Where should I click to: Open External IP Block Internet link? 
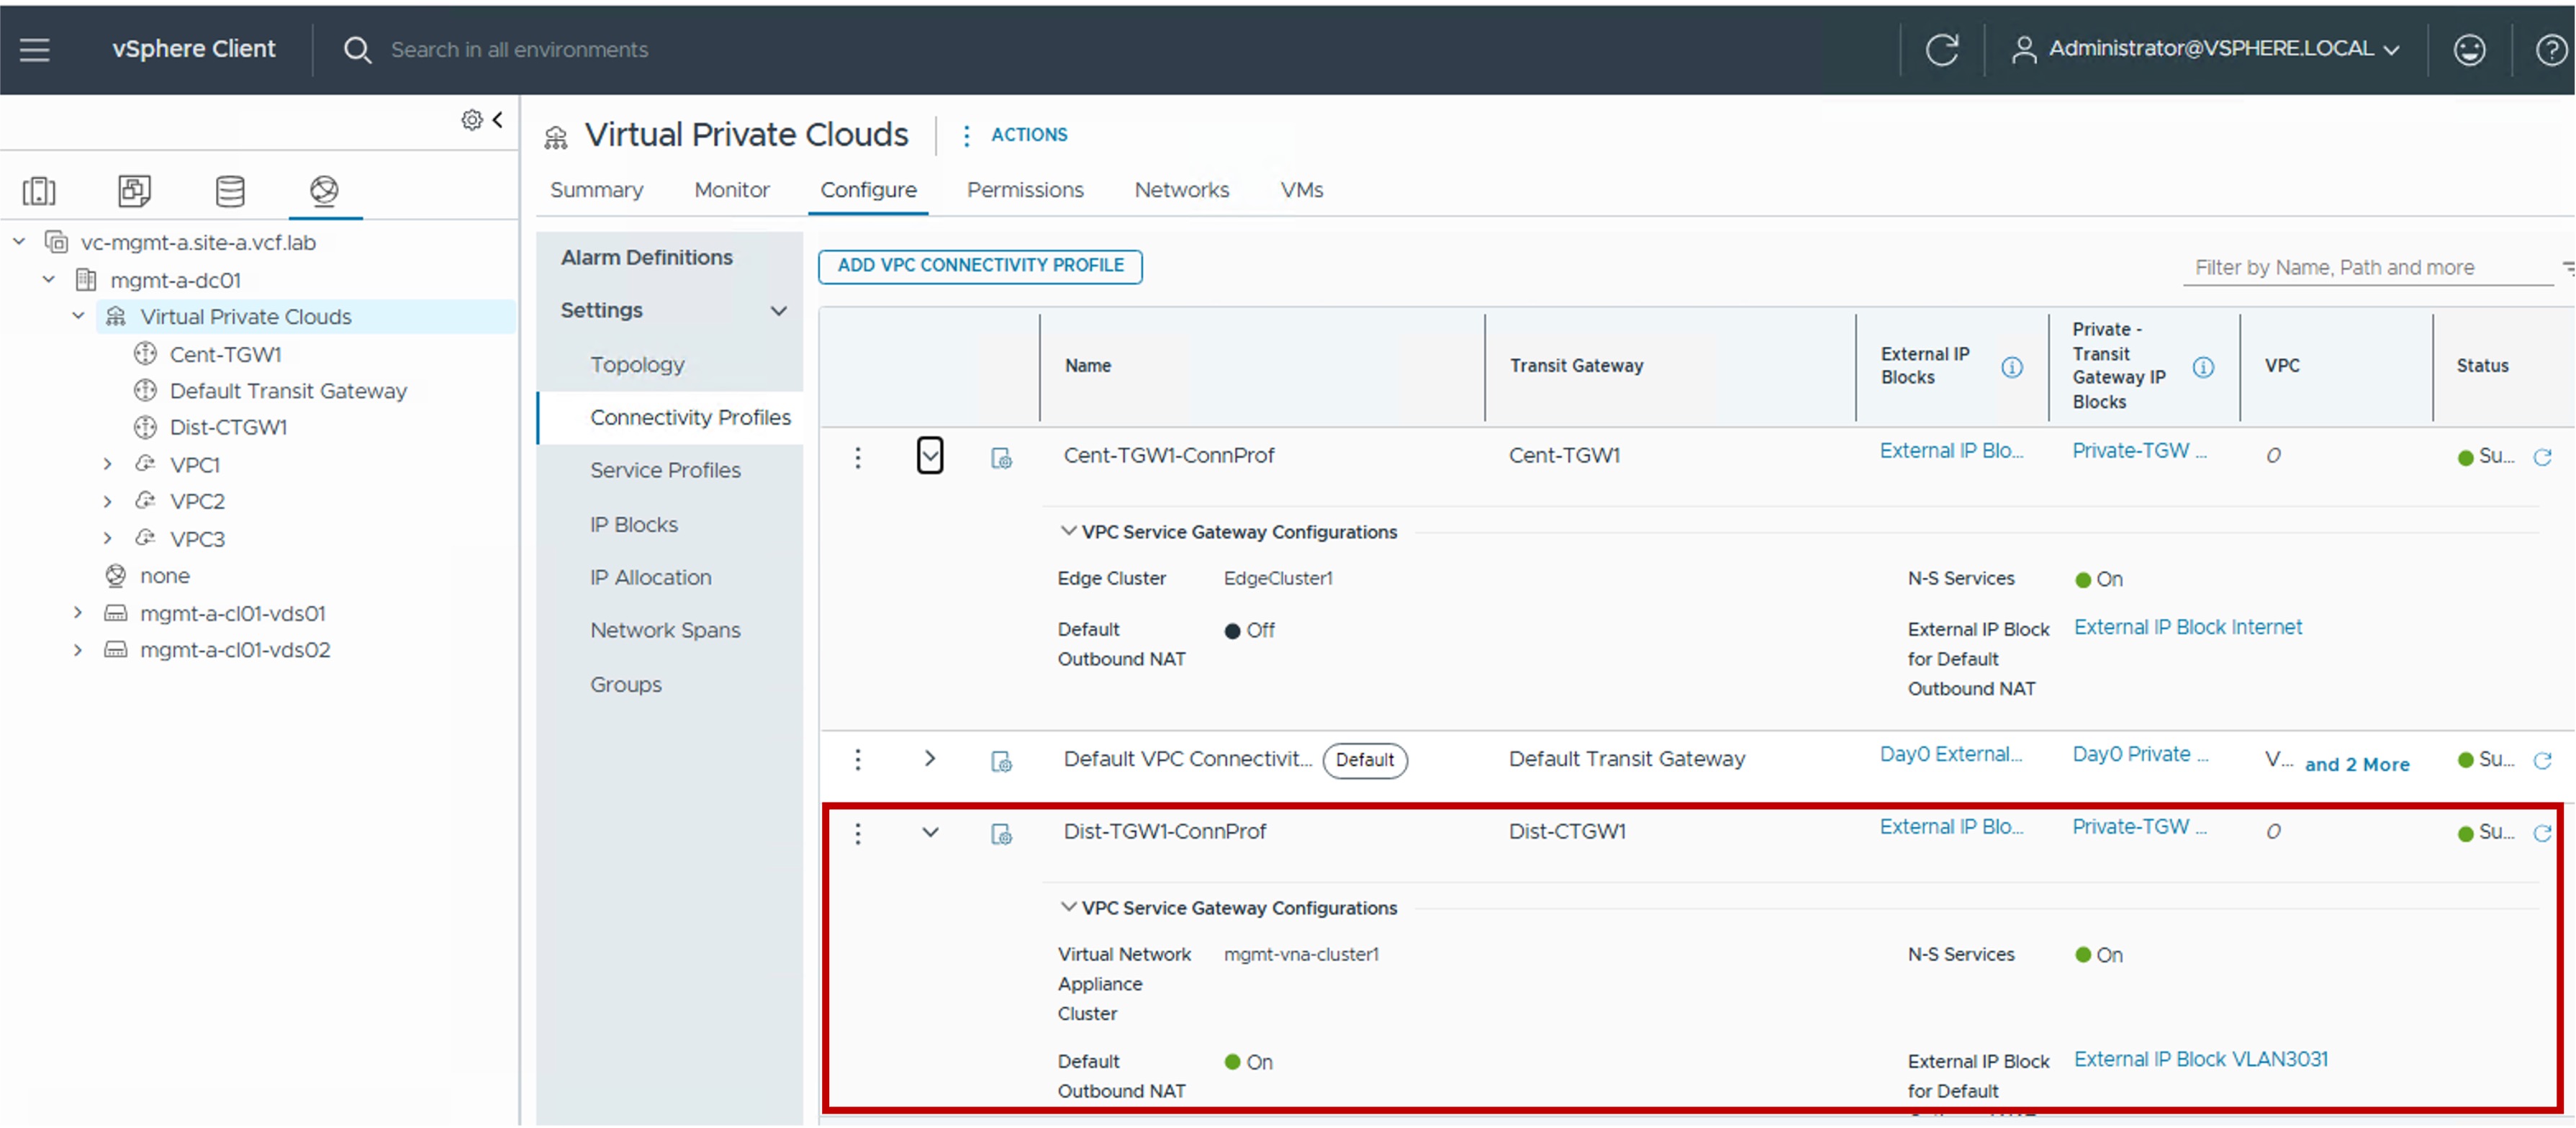(x=2188, y=627)
